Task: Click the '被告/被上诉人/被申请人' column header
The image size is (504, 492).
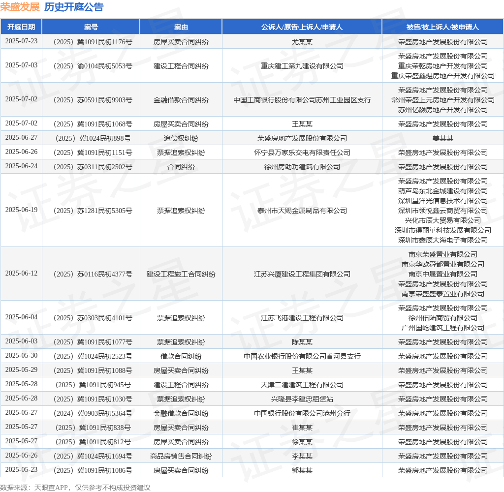Action: click(442, 27)
